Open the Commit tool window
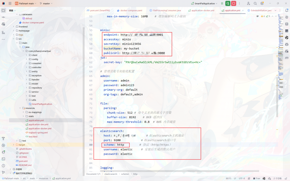290x181 pixels. 3,17
